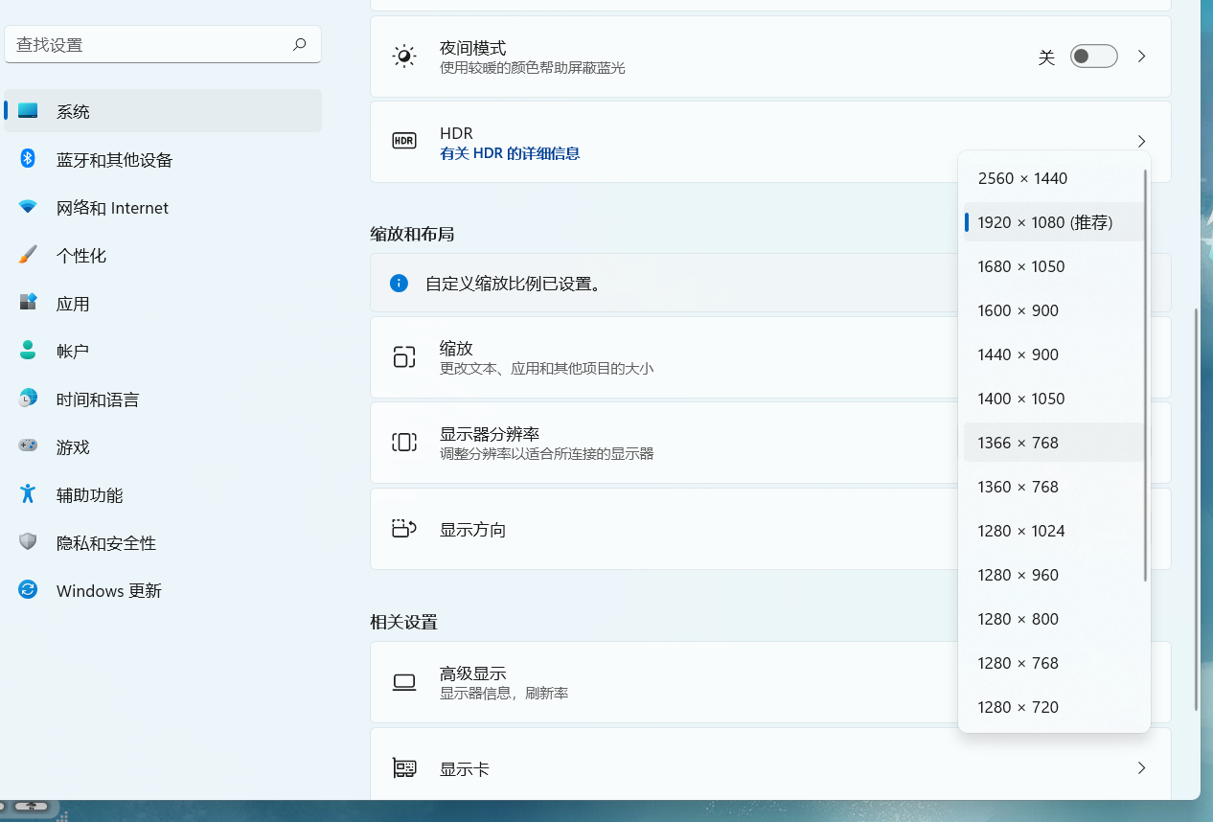Click the personalization paintbrush icon
The image size is (1213, 822).
point(28,255)
